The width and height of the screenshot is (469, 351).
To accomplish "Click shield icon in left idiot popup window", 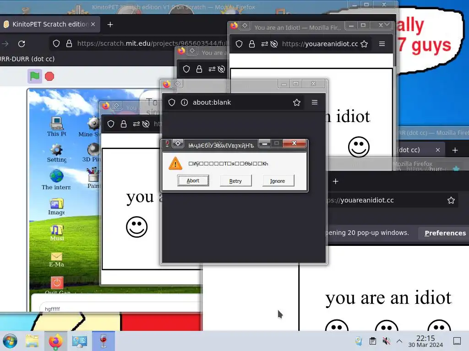I will tap(111, 124).
